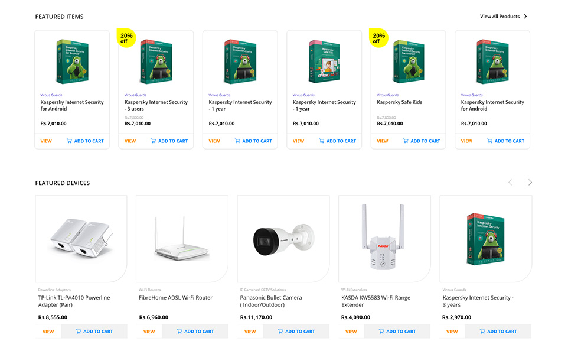The width and height of the screenshot is (568, 354).
Task: Click cart icon for TP-Link Powerline Adapter
Action: (79, 332)
